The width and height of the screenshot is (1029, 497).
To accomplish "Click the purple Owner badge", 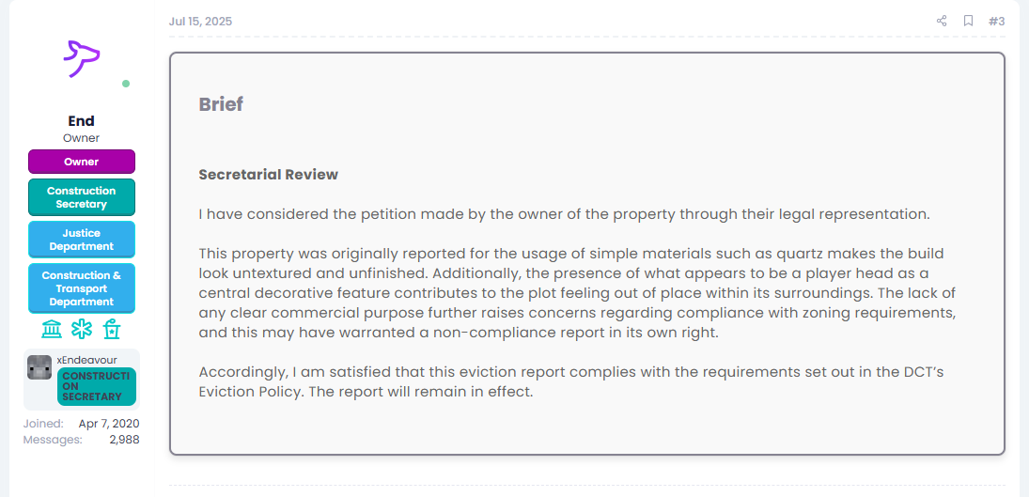I will click(x=82, y=162).
